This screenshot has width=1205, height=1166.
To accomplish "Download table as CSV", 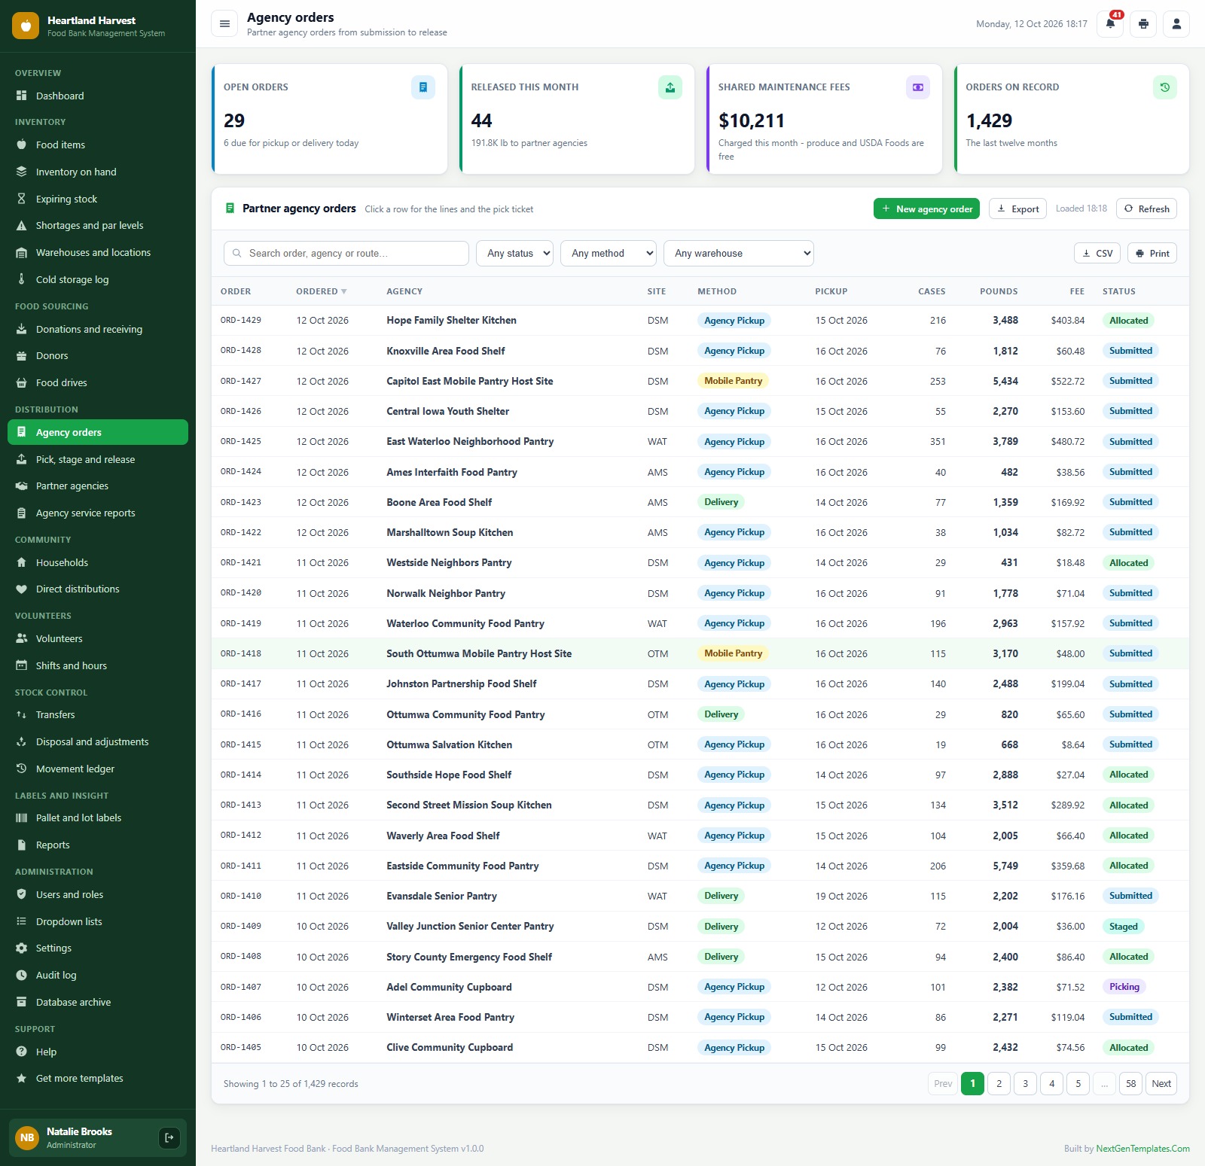I will pos(1097,253).
